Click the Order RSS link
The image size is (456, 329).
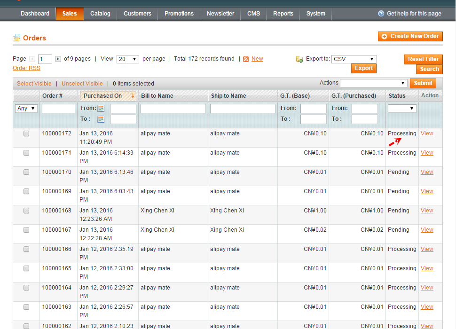coord(26,68)
